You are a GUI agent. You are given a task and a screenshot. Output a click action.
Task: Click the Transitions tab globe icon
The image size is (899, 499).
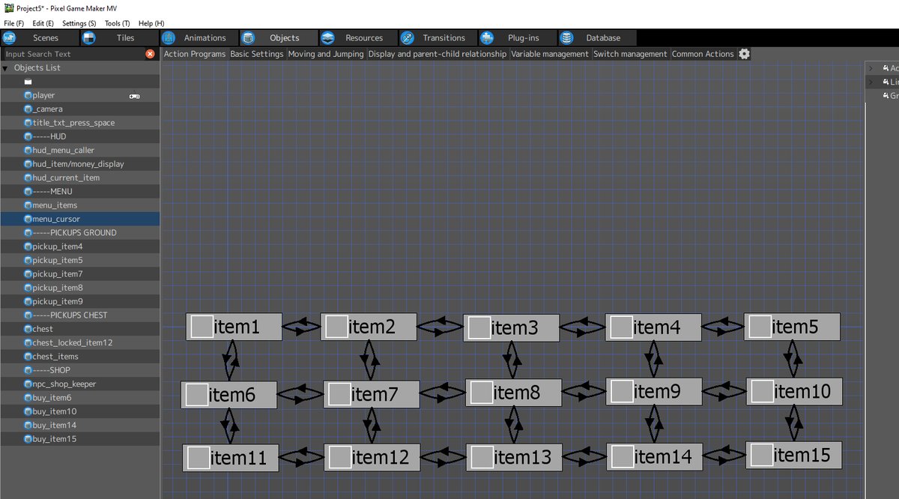407,37
